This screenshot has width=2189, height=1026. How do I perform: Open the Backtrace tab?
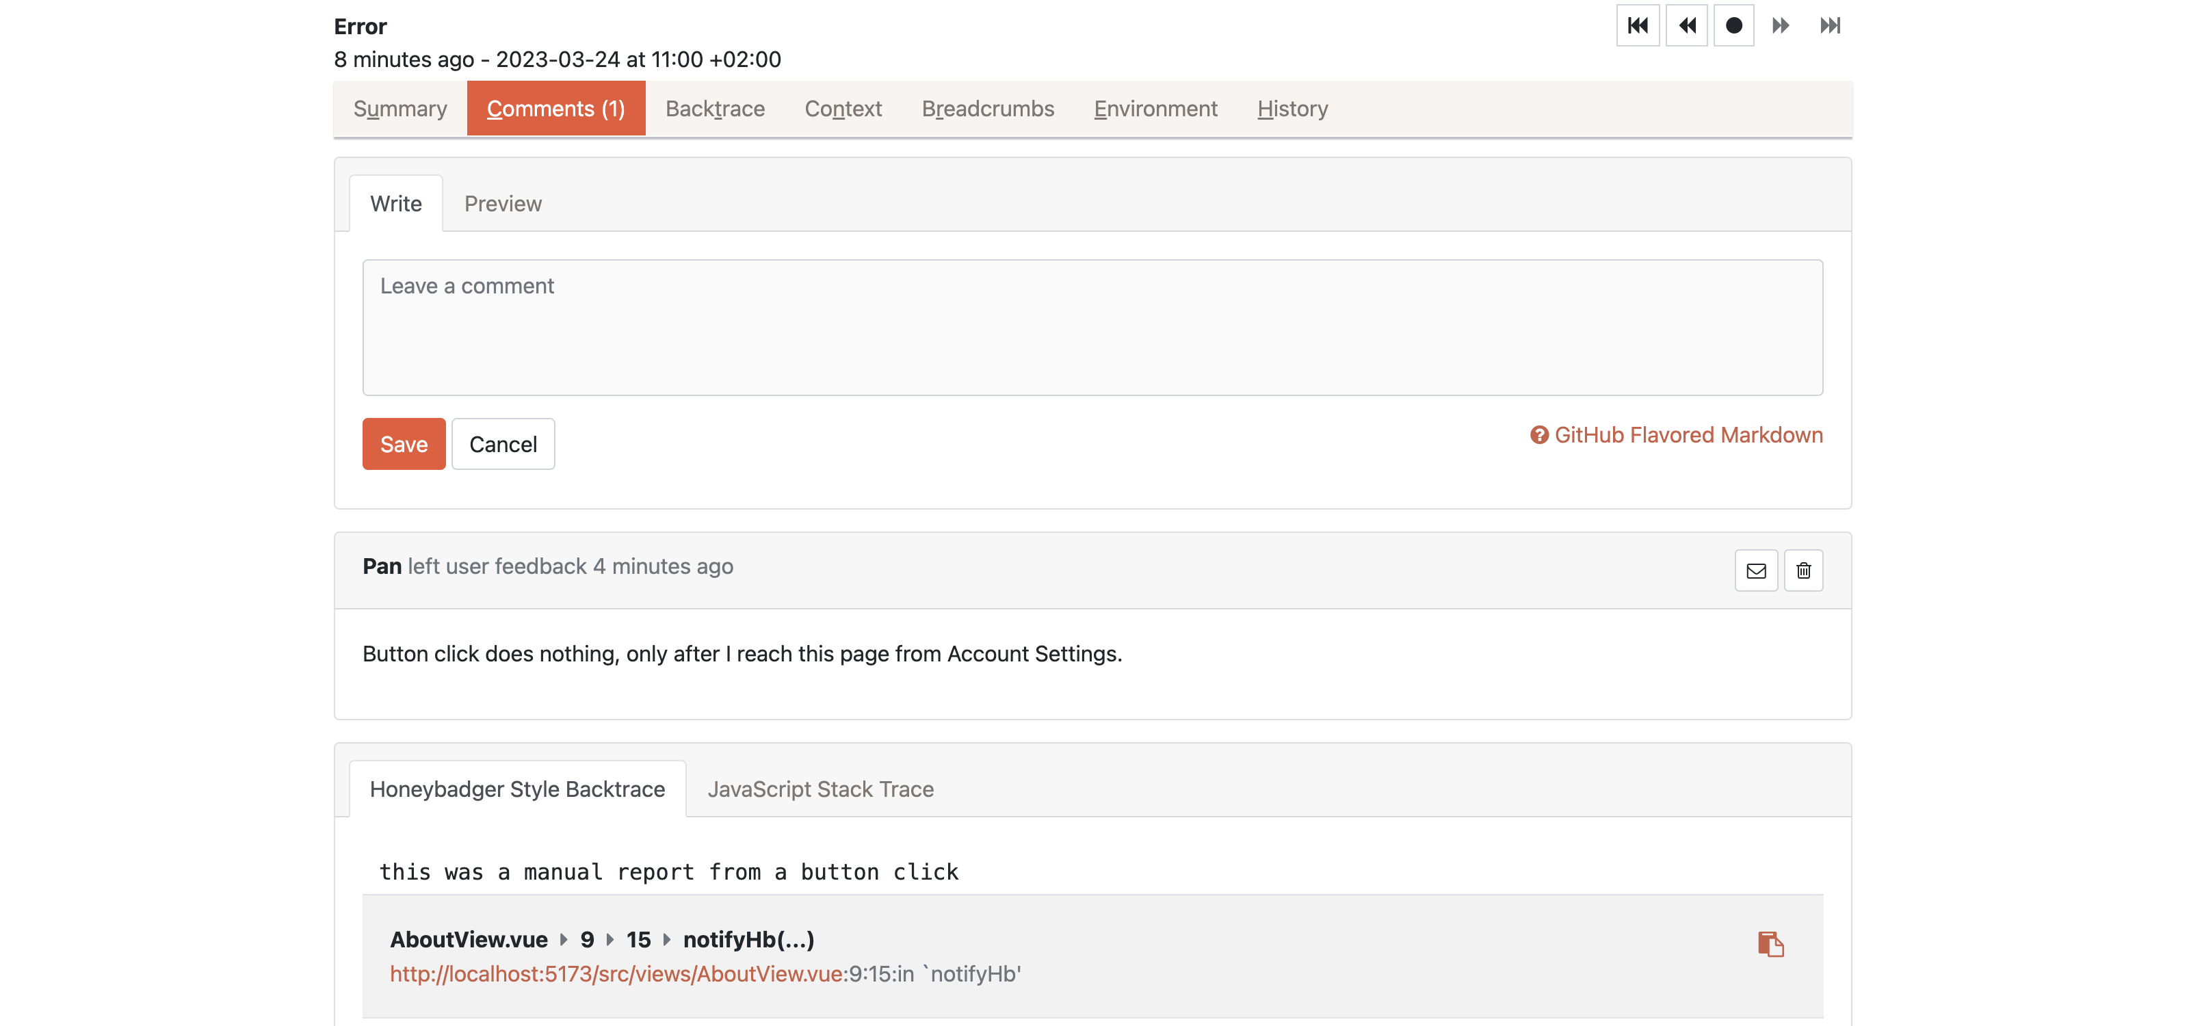[715, 109]
